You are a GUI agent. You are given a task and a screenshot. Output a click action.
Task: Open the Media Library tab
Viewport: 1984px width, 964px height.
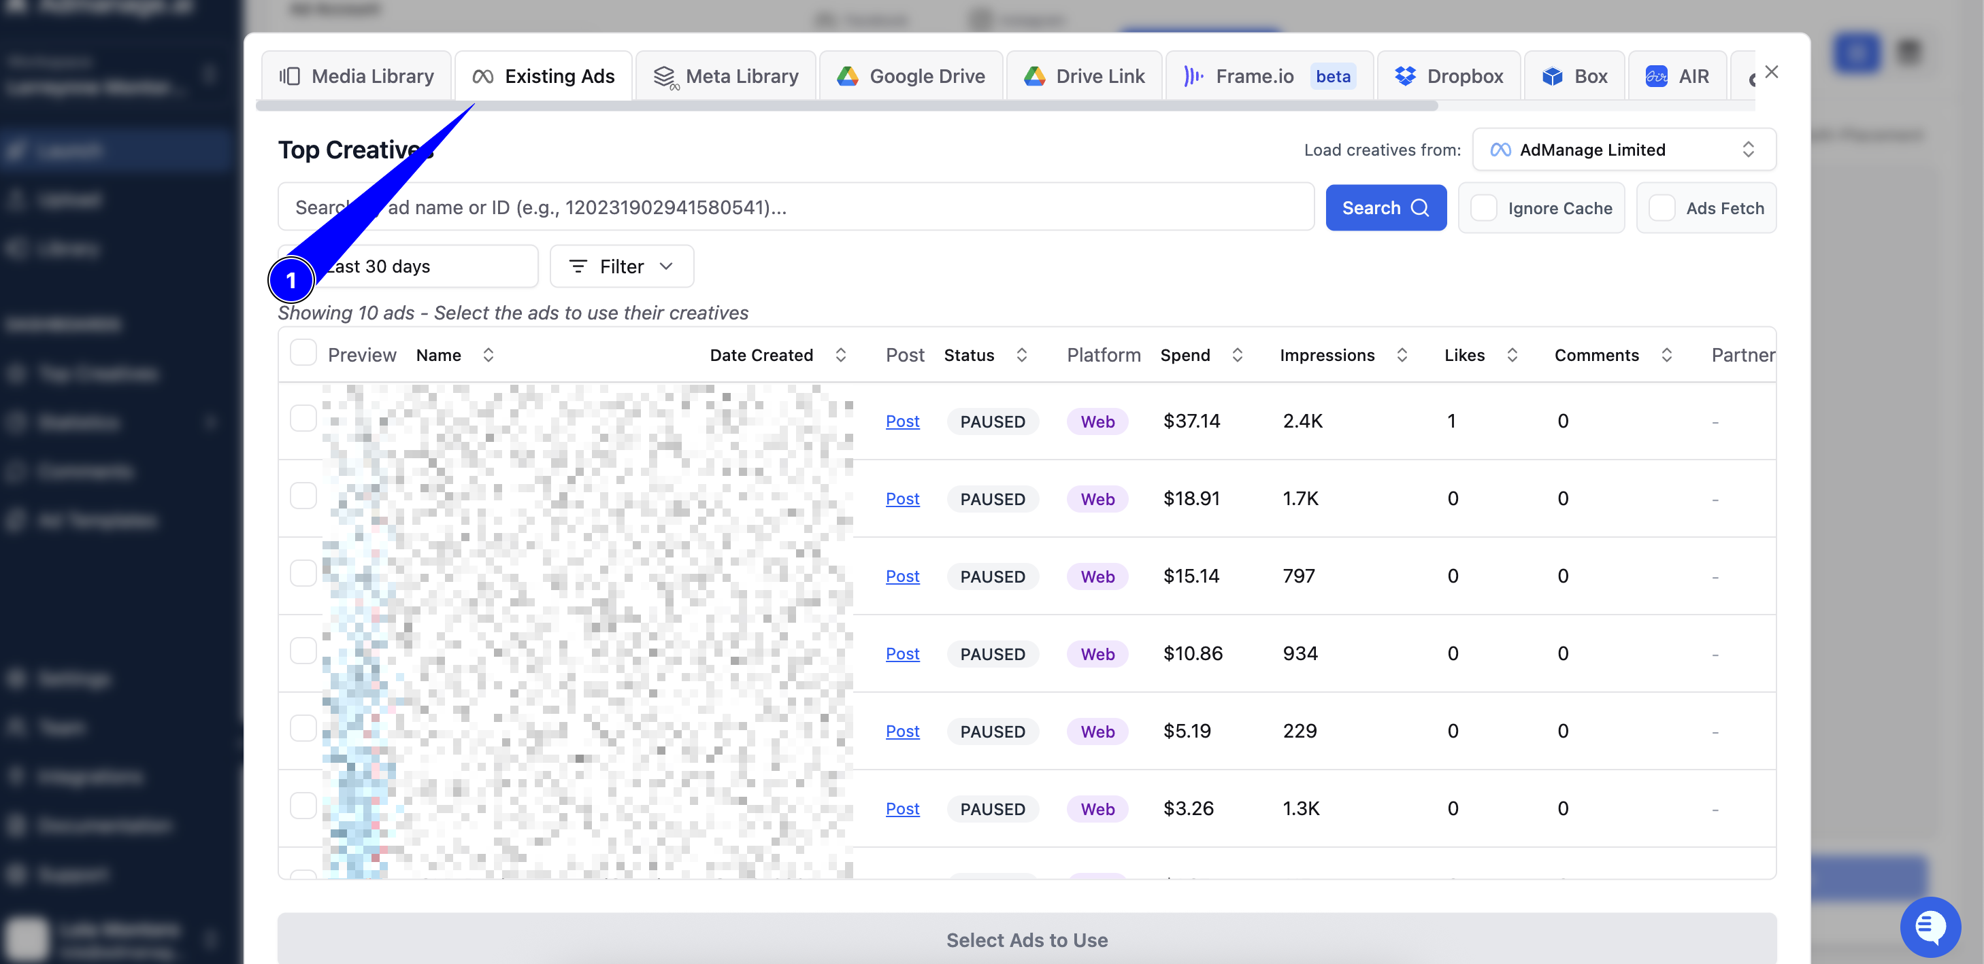click(x=357, y=76)
